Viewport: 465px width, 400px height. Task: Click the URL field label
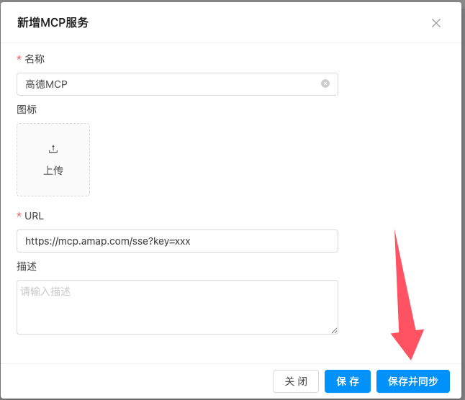35,216
